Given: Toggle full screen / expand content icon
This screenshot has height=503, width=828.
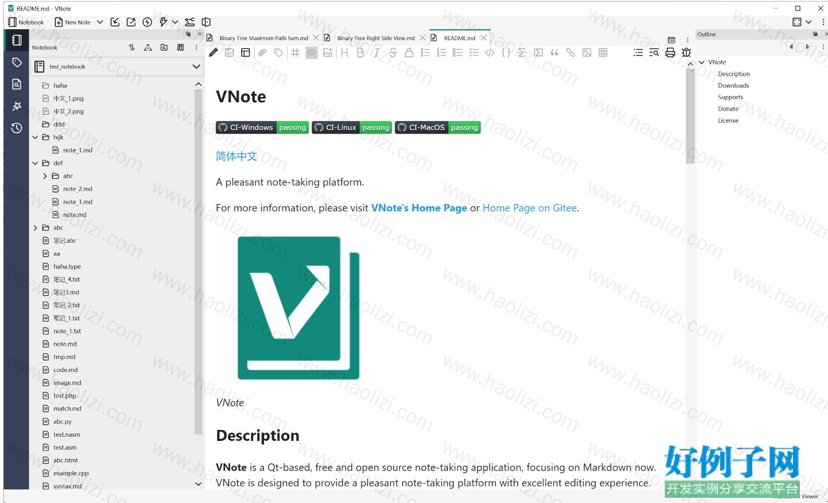Looking at the screenshot, I should click(797, 22).
